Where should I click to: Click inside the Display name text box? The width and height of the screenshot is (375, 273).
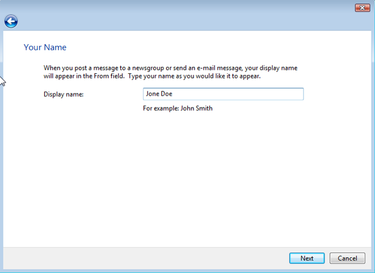pyautogui.click(x=223, y=94)
